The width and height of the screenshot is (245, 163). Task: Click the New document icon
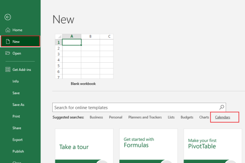(7, 42)
